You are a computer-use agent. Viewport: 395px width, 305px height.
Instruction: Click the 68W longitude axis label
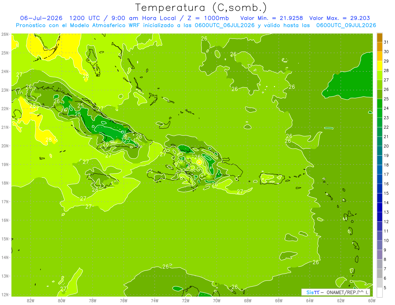[x=248, y=300]
